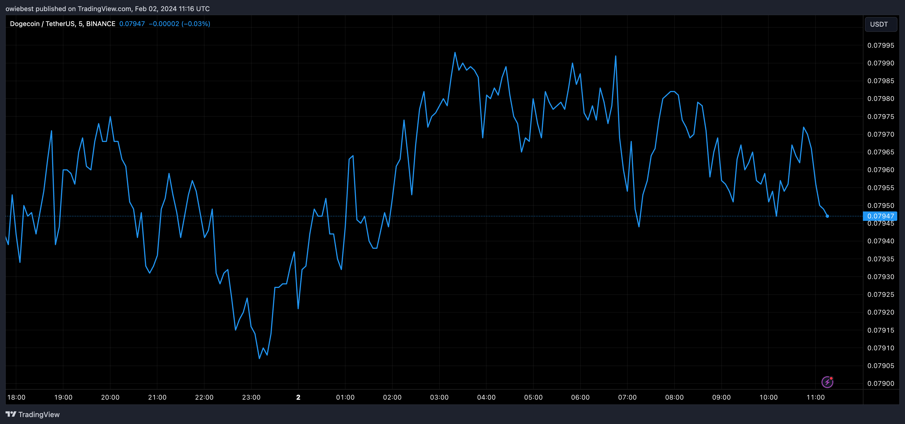Viewport: 905px width, 424px height.
Task: Click the 0.07985 price axis label
Action: (x=881, y=81)
